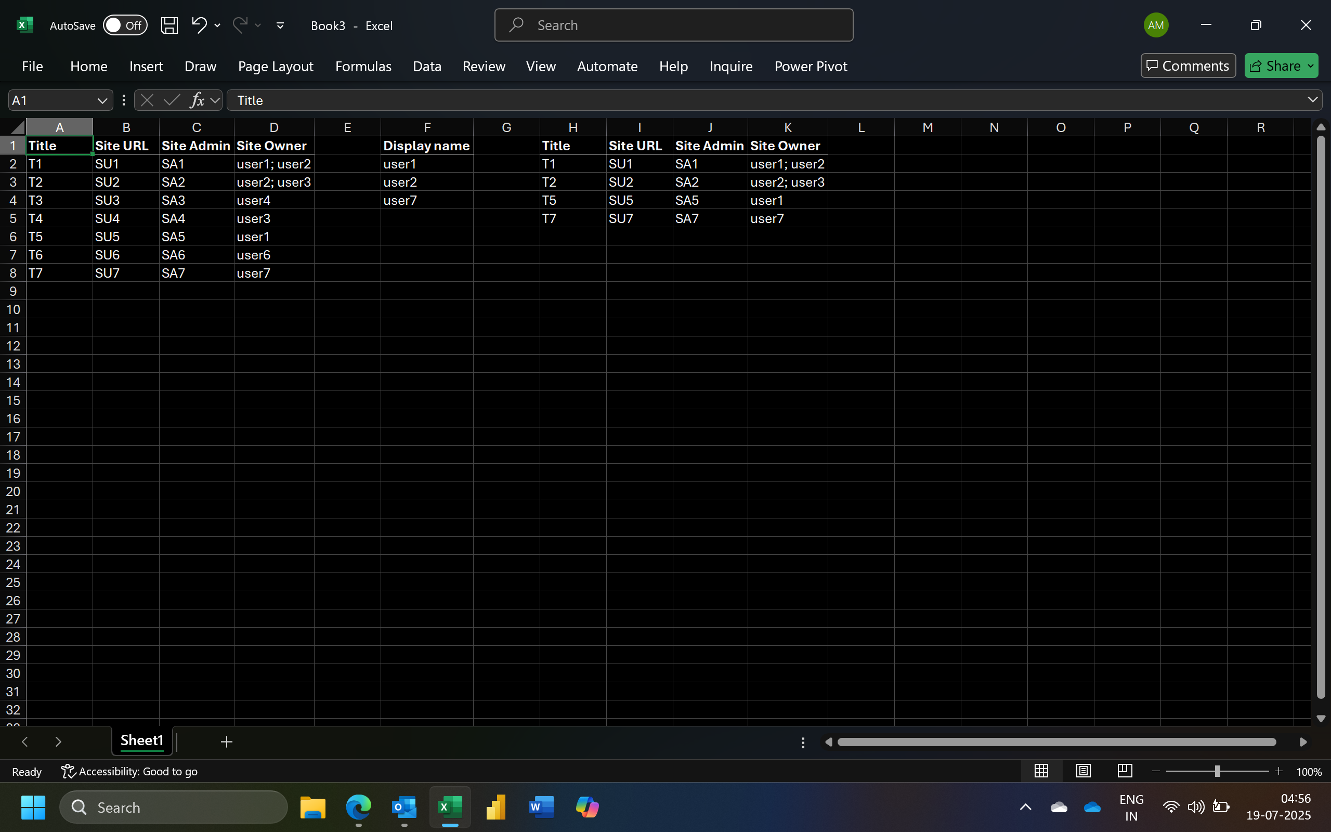Select column K header

[788, 128]
